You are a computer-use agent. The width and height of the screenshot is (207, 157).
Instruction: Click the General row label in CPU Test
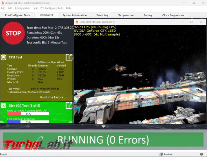[x=12, y=69]
